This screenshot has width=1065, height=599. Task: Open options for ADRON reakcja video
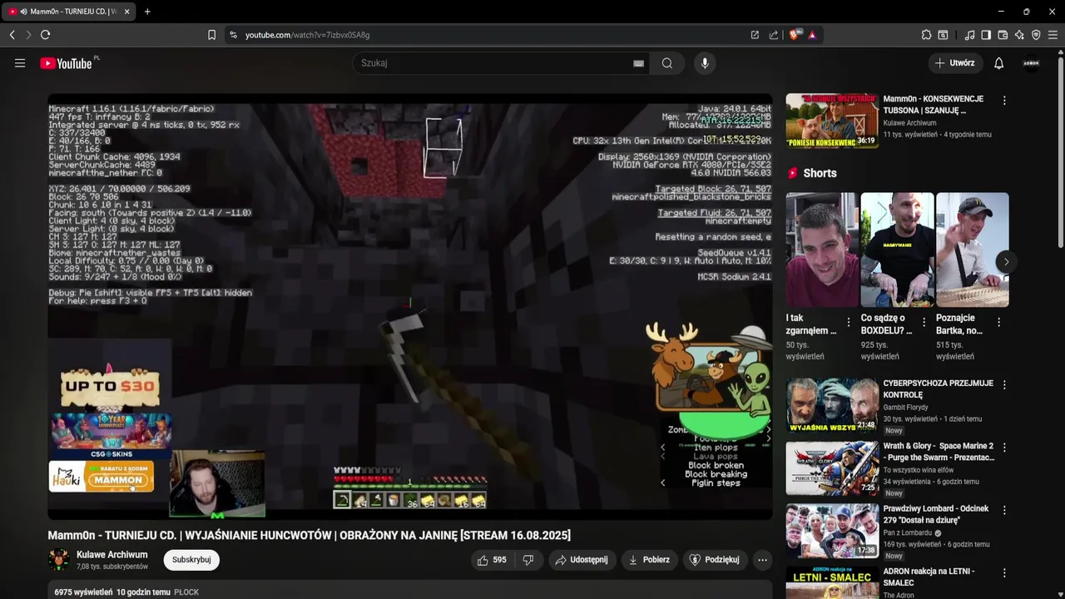pyautogui.click(x=1004, y=573)
